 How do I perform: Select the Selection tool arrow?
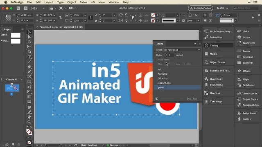[x=29, y=32]
